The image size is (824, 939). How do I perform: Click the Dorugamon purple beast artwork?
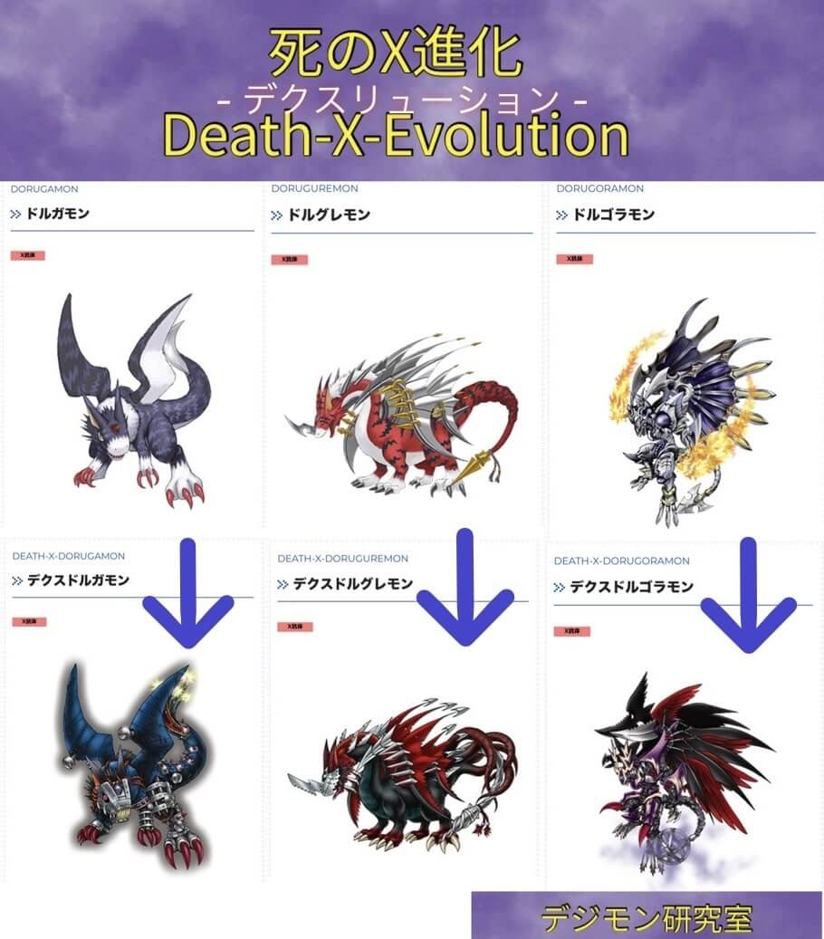pos(135,398)
